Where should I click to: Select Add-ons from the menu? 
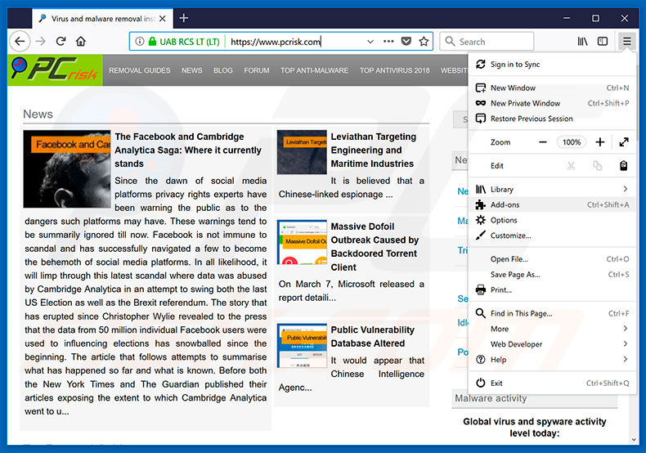point(505,204)
